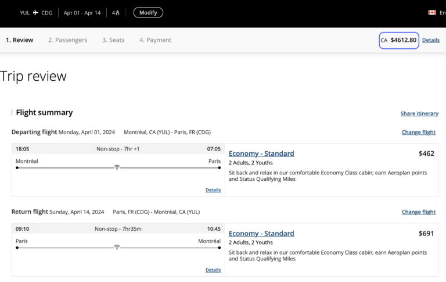The width and height of the screenshot is (446, 282).
Task: Open the Details link beside the total price
Action: tap(430, 40)
